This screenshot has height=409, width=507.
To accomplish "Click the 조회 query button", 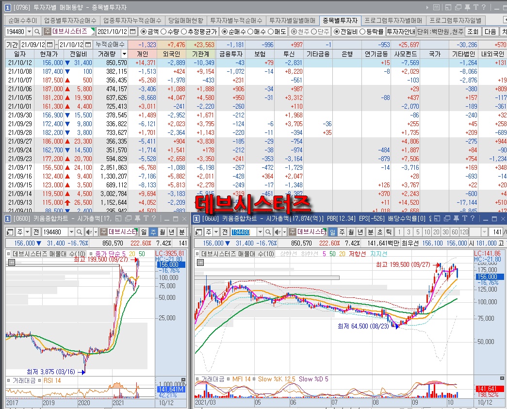I will pyautogui.click(x=473, y=32).
